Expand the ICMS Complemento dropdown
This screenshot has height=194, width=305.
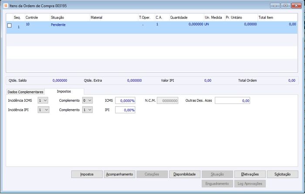tap(87, 100)
